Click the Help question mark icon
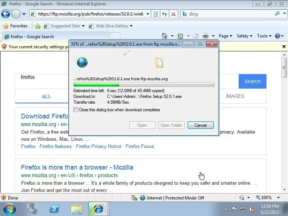 pos(277,36)
